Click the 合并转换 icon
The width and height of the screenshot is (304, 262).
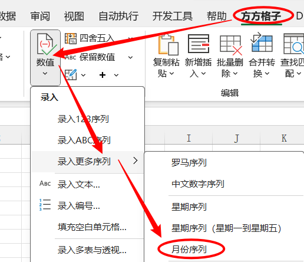pos(262,43)
